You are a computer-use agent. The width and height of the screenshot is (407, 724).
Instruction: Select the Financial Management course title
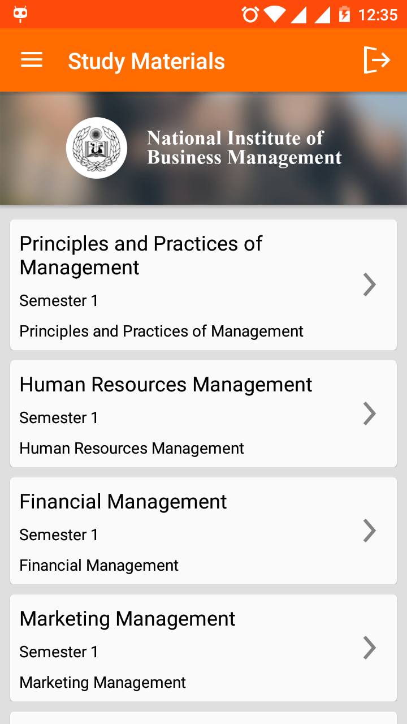[123, 502]
